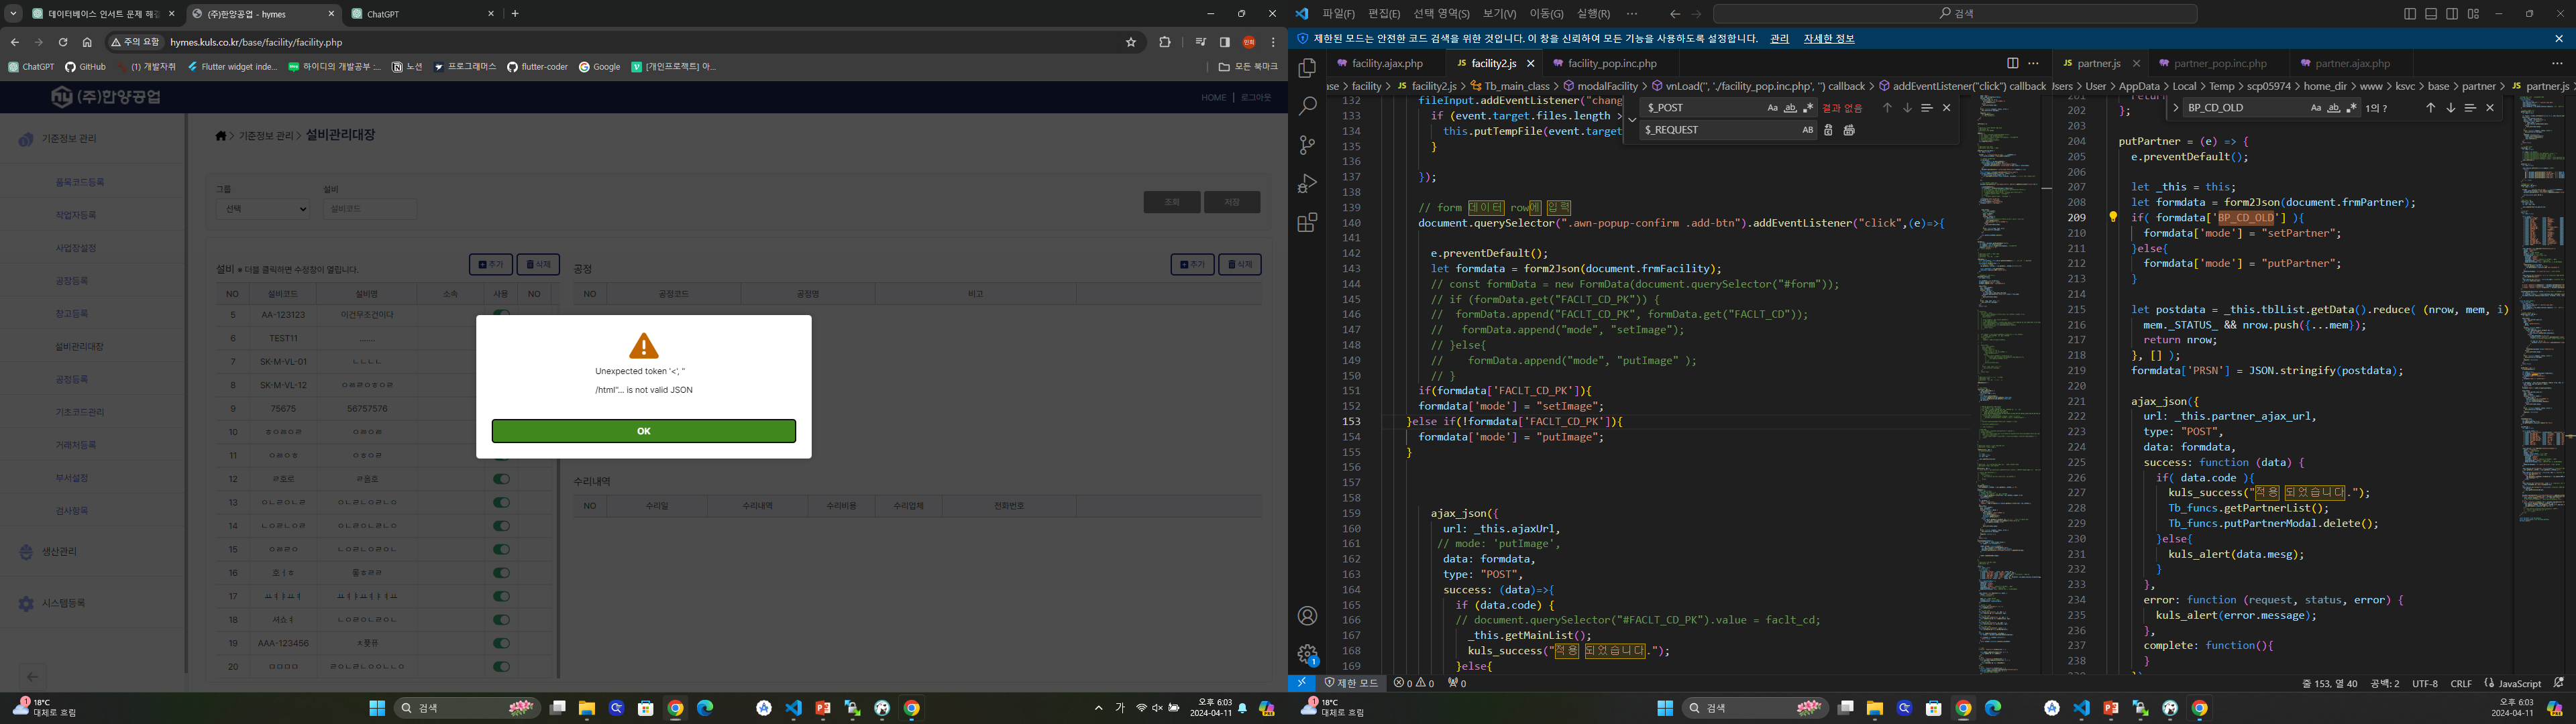Viewport: 2576px width, 724px height.
Task: Open the Source Control view in VS Code
Action: pos(1307,145)
